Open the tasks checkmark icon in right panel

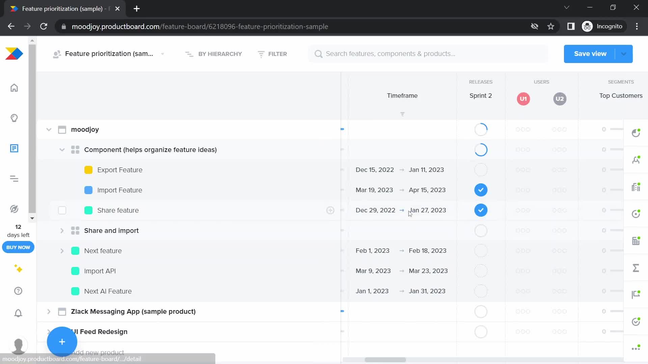pos(636,322)
